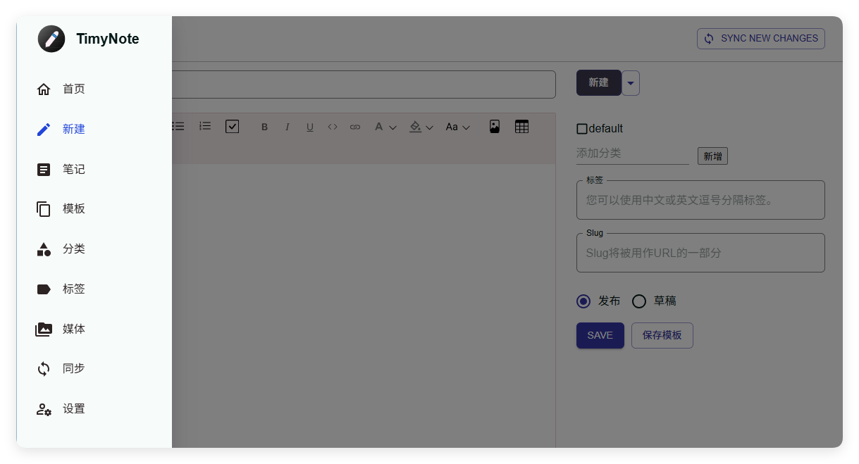Toggle inline code formatting icon
The image size is (859, 464).
tap(332, 126)
